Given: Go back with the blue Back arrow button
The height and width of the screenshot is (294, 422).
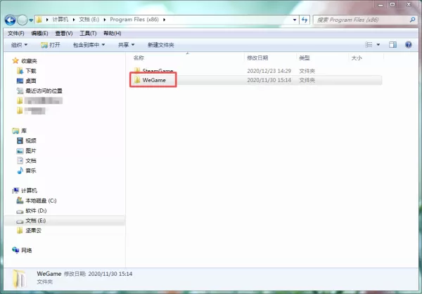Looking at the screenshot, I should [x=10, y=20].
